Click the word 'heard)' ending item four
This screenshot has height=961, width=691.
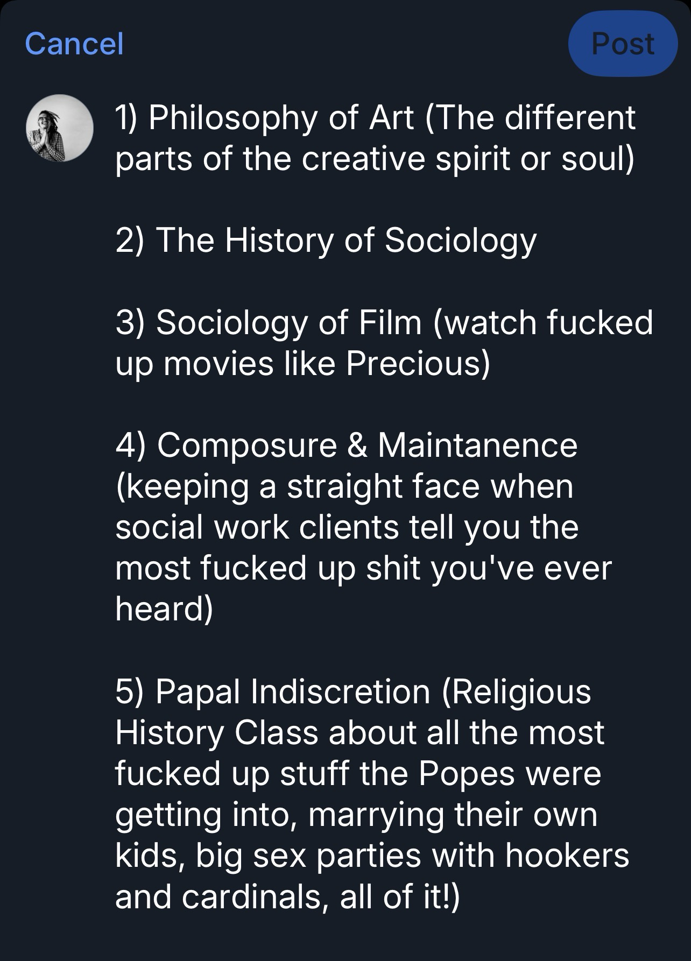point(164,609)
